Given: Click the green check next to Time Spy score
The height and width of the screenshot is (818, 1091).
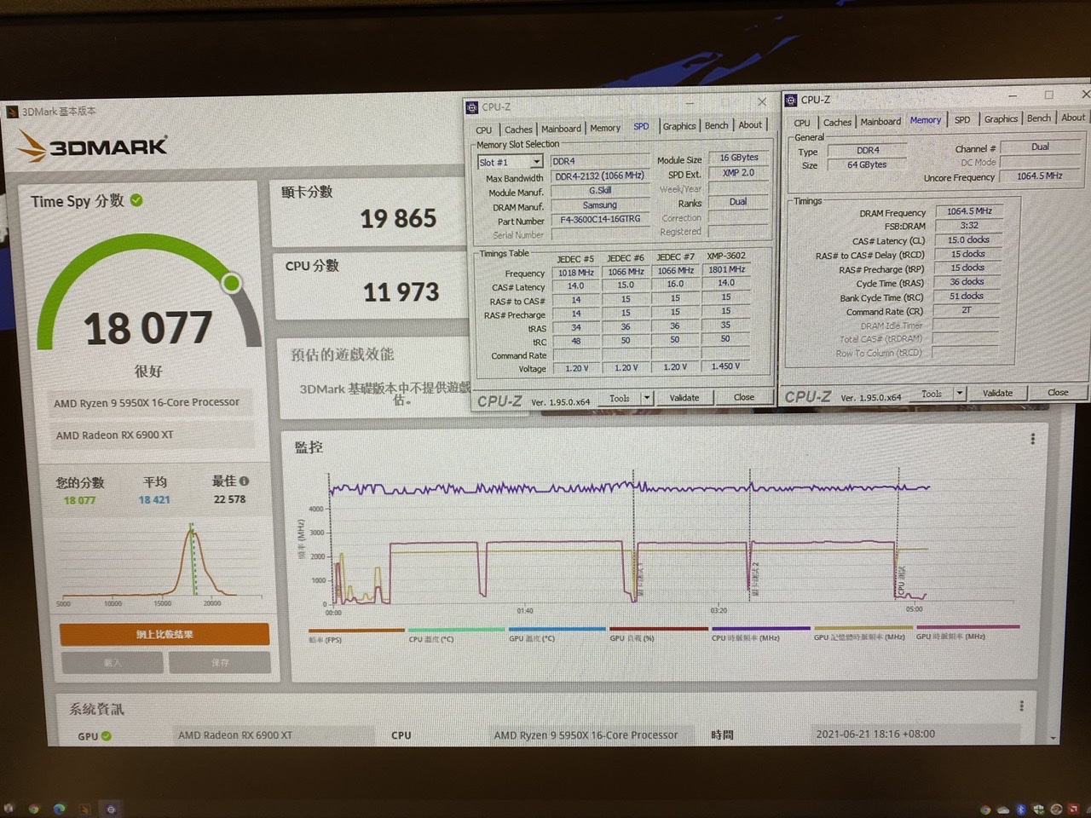Looking at the screenshot, I should (x=136, y=200).
